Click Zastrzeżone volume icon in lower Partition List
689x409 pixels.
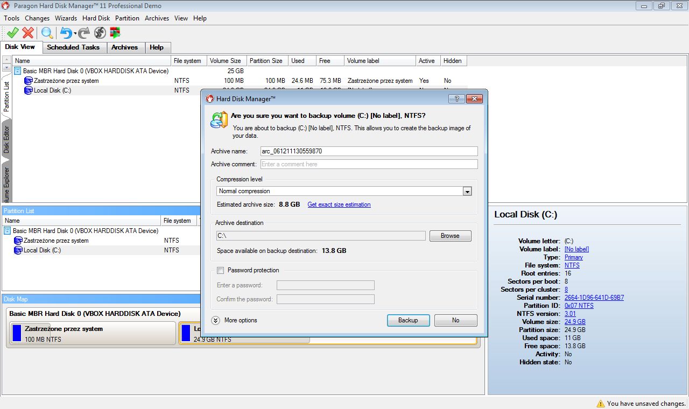[18, 241]
